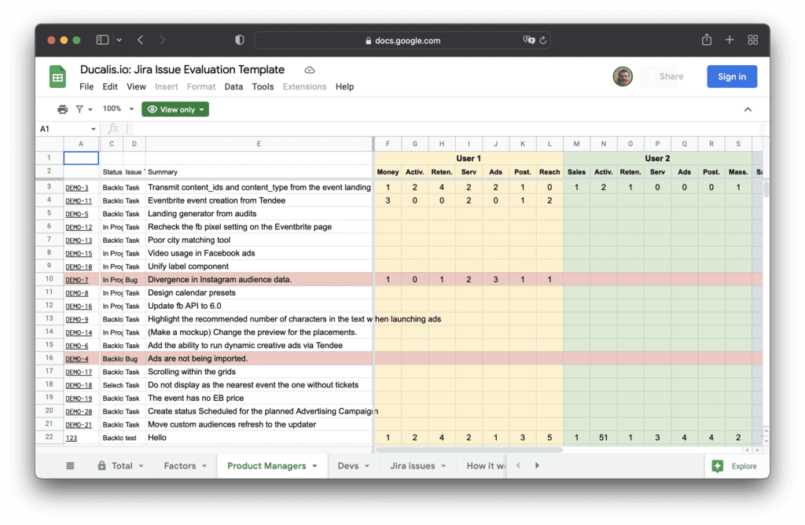
Task: Open the Extensions menu
Action: pos(304,86)
